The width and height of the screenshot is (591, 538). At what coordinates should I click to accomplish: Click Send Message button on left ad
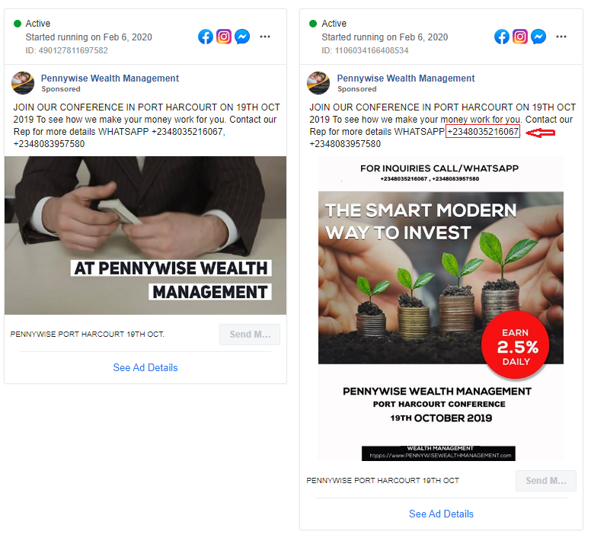tap(250, 335)
